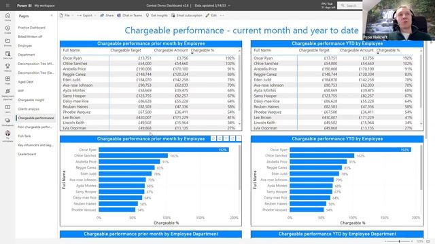Open Metrics trophy icon in navigation
This screenshot has width=435, height=244.
point(7,68)
